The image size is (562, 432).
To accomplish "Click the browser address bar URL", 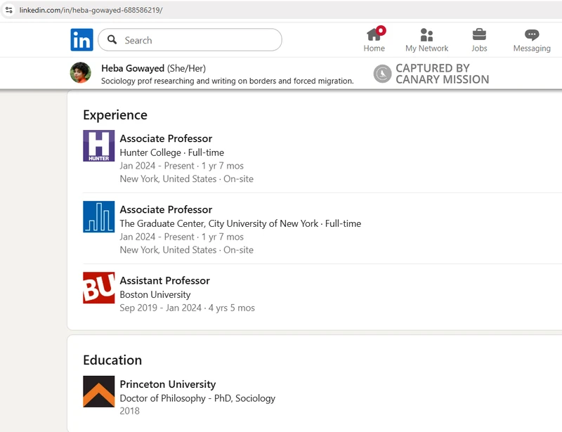I will (91, 10).
